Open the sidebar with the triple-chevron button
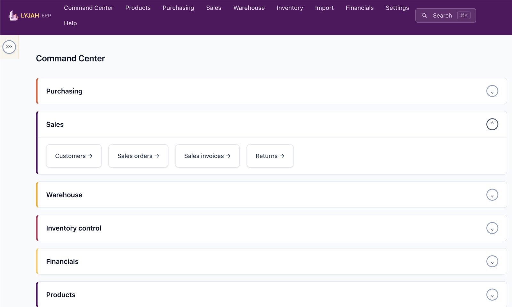This screenshot has height=307, width=512. (9, 47)
